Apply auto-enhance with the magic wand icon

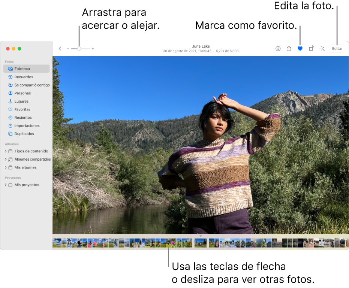(322, 49)
